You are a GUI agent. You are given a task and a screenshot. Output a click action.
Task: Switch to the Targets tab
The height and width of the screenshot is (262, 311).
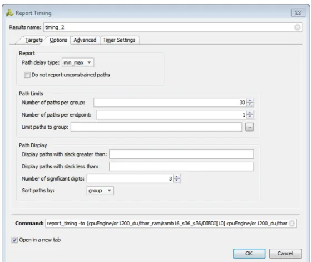click(x=34, y=40)
